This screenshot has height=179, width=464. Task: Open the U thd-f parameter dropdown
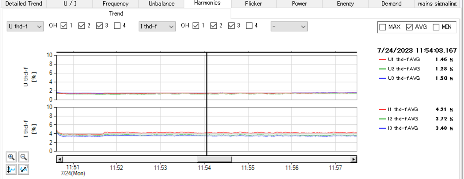pos(25,26)
